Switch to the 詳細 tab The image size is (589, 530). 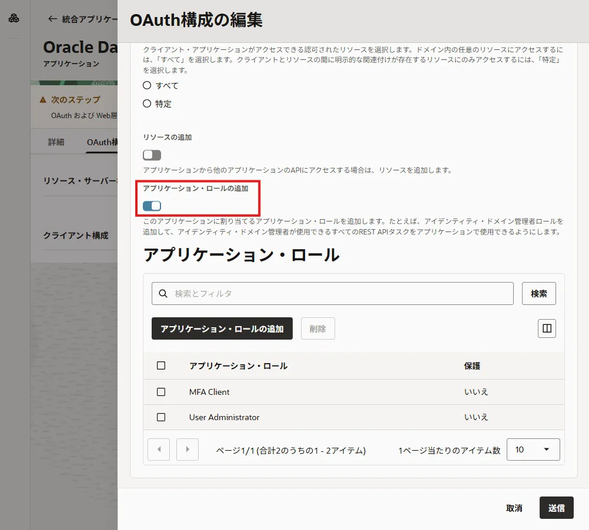(56, 142)
